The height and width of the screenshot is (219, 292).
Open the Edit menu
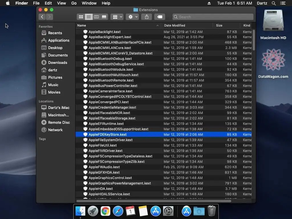(x=48, y=3)
